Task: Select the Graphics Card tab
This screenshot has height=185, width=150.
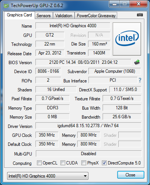Action: [x=19, y=15]
